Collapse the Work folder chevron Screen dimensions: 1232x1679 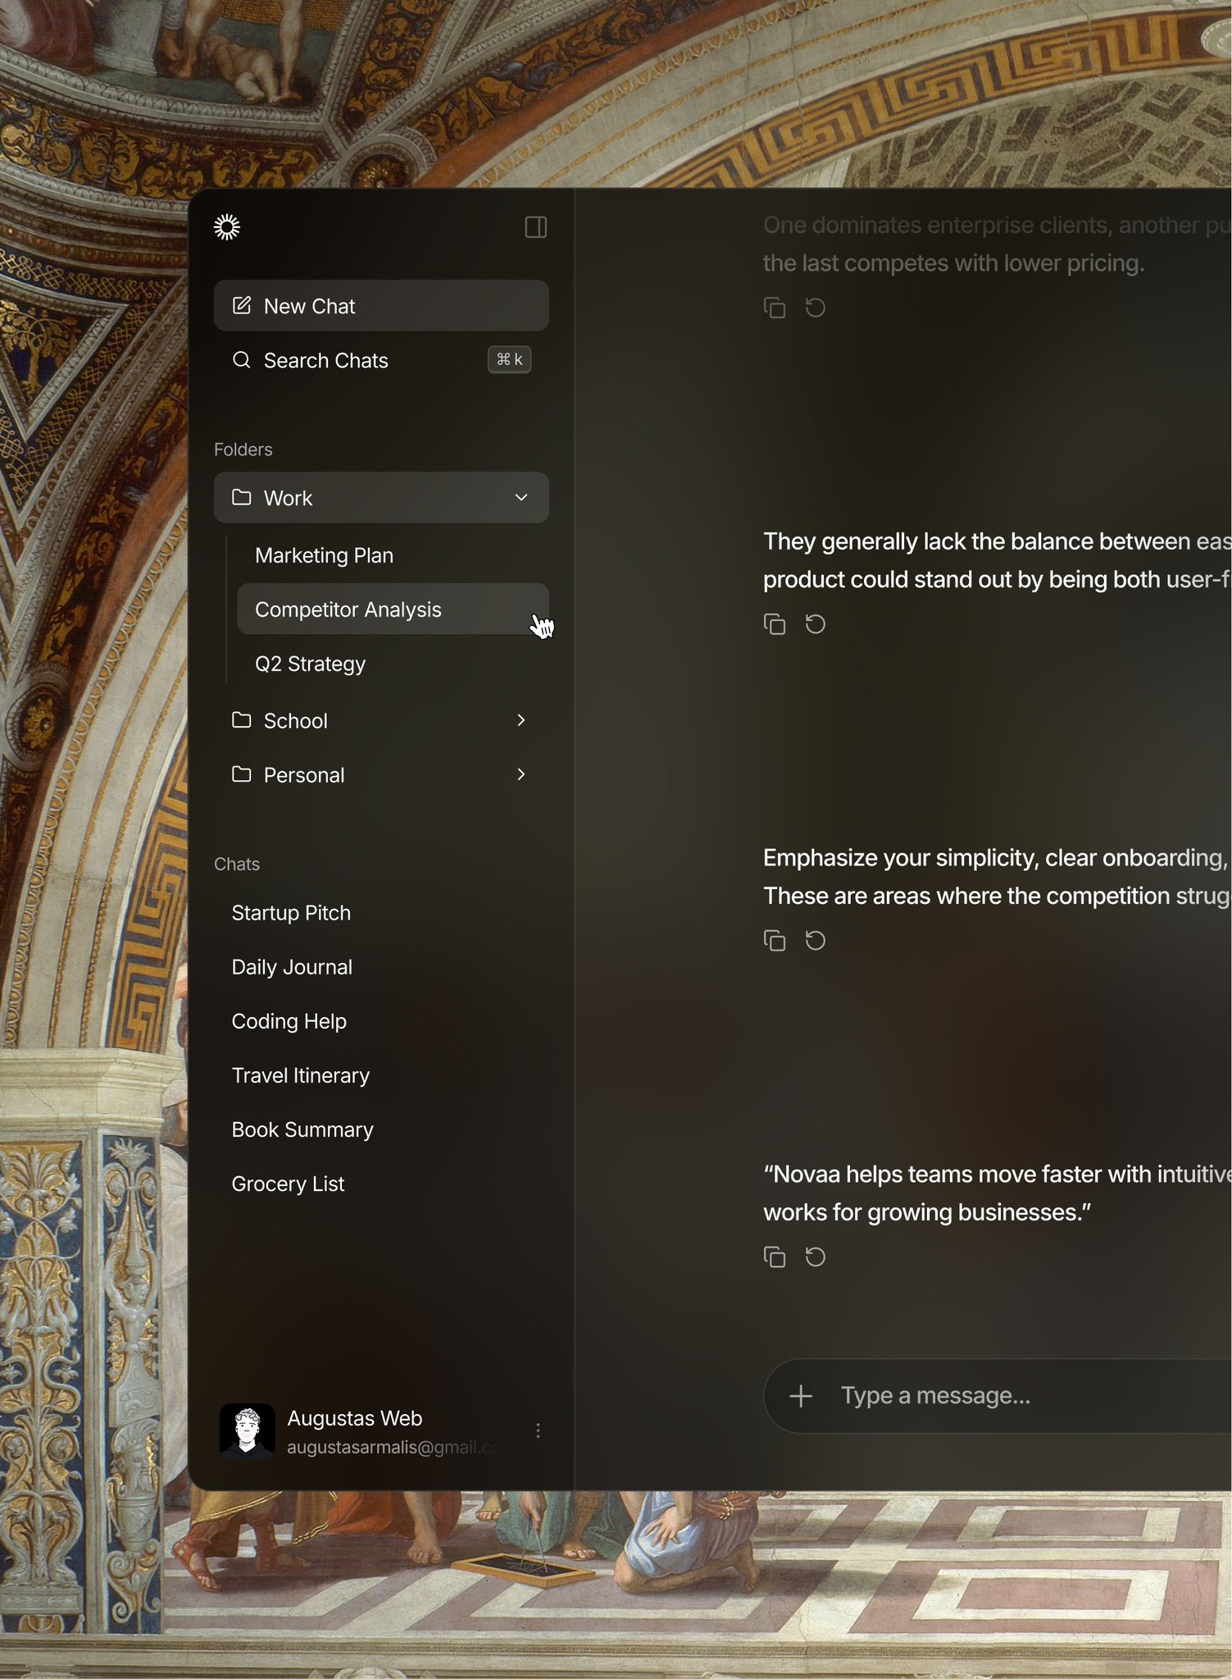coord(521,498)
